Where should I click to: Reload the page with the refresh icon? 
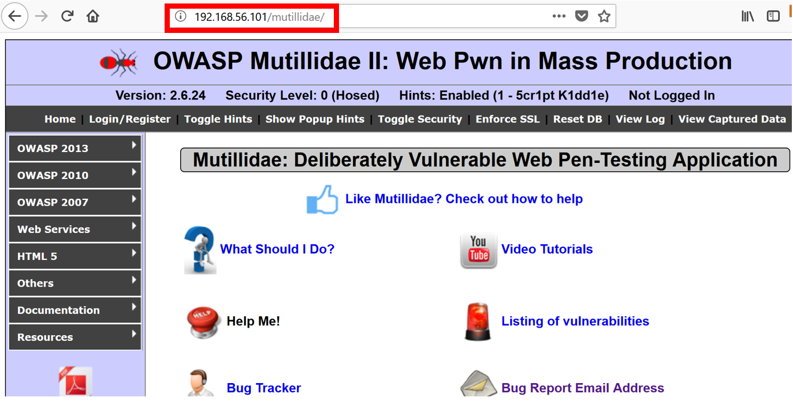(x=67, y=16)
